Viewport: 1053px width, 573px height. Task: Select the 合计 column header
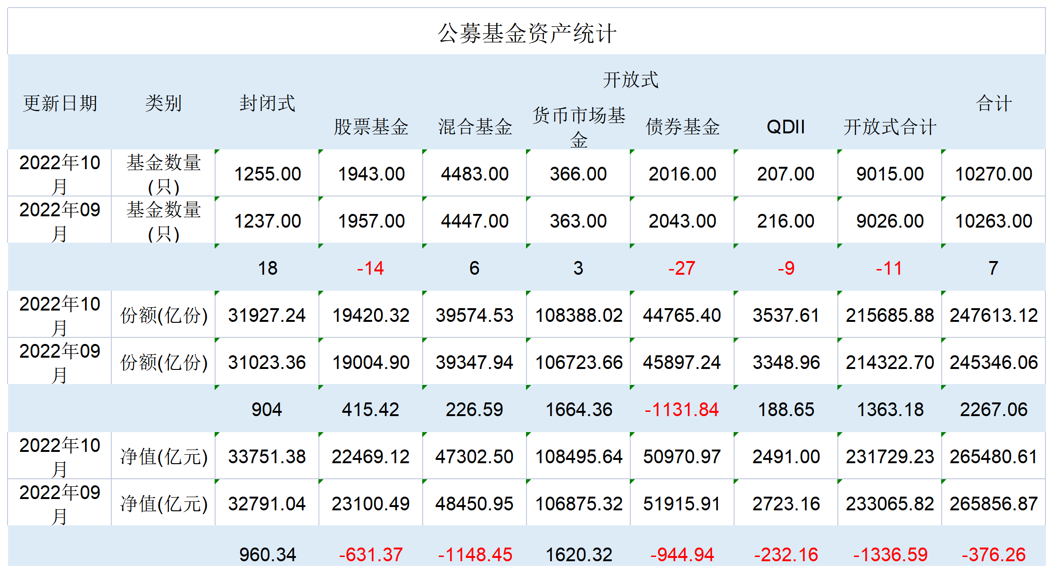pyautogui.click(x=994, y=103)
